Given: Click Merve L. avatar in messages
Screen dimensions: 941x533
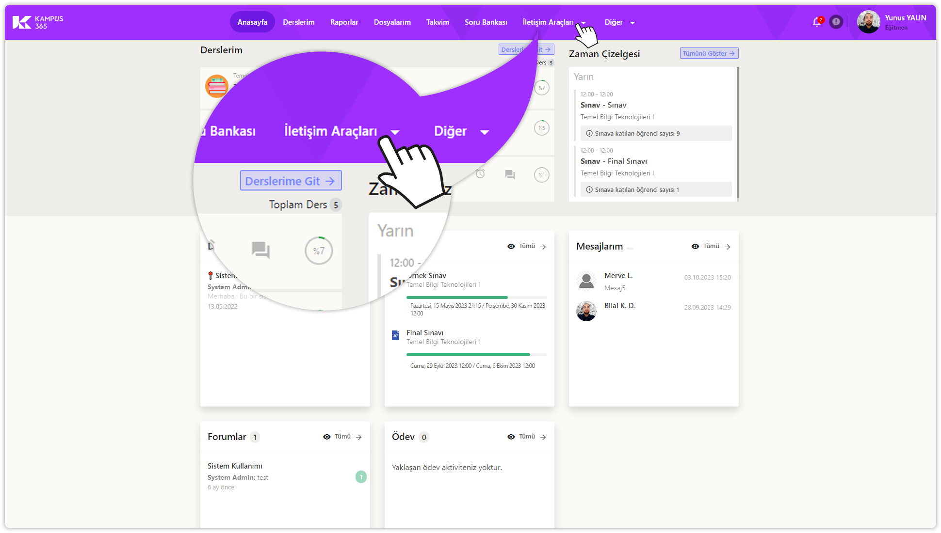Looking at the screenshot, I should point(586,281).
